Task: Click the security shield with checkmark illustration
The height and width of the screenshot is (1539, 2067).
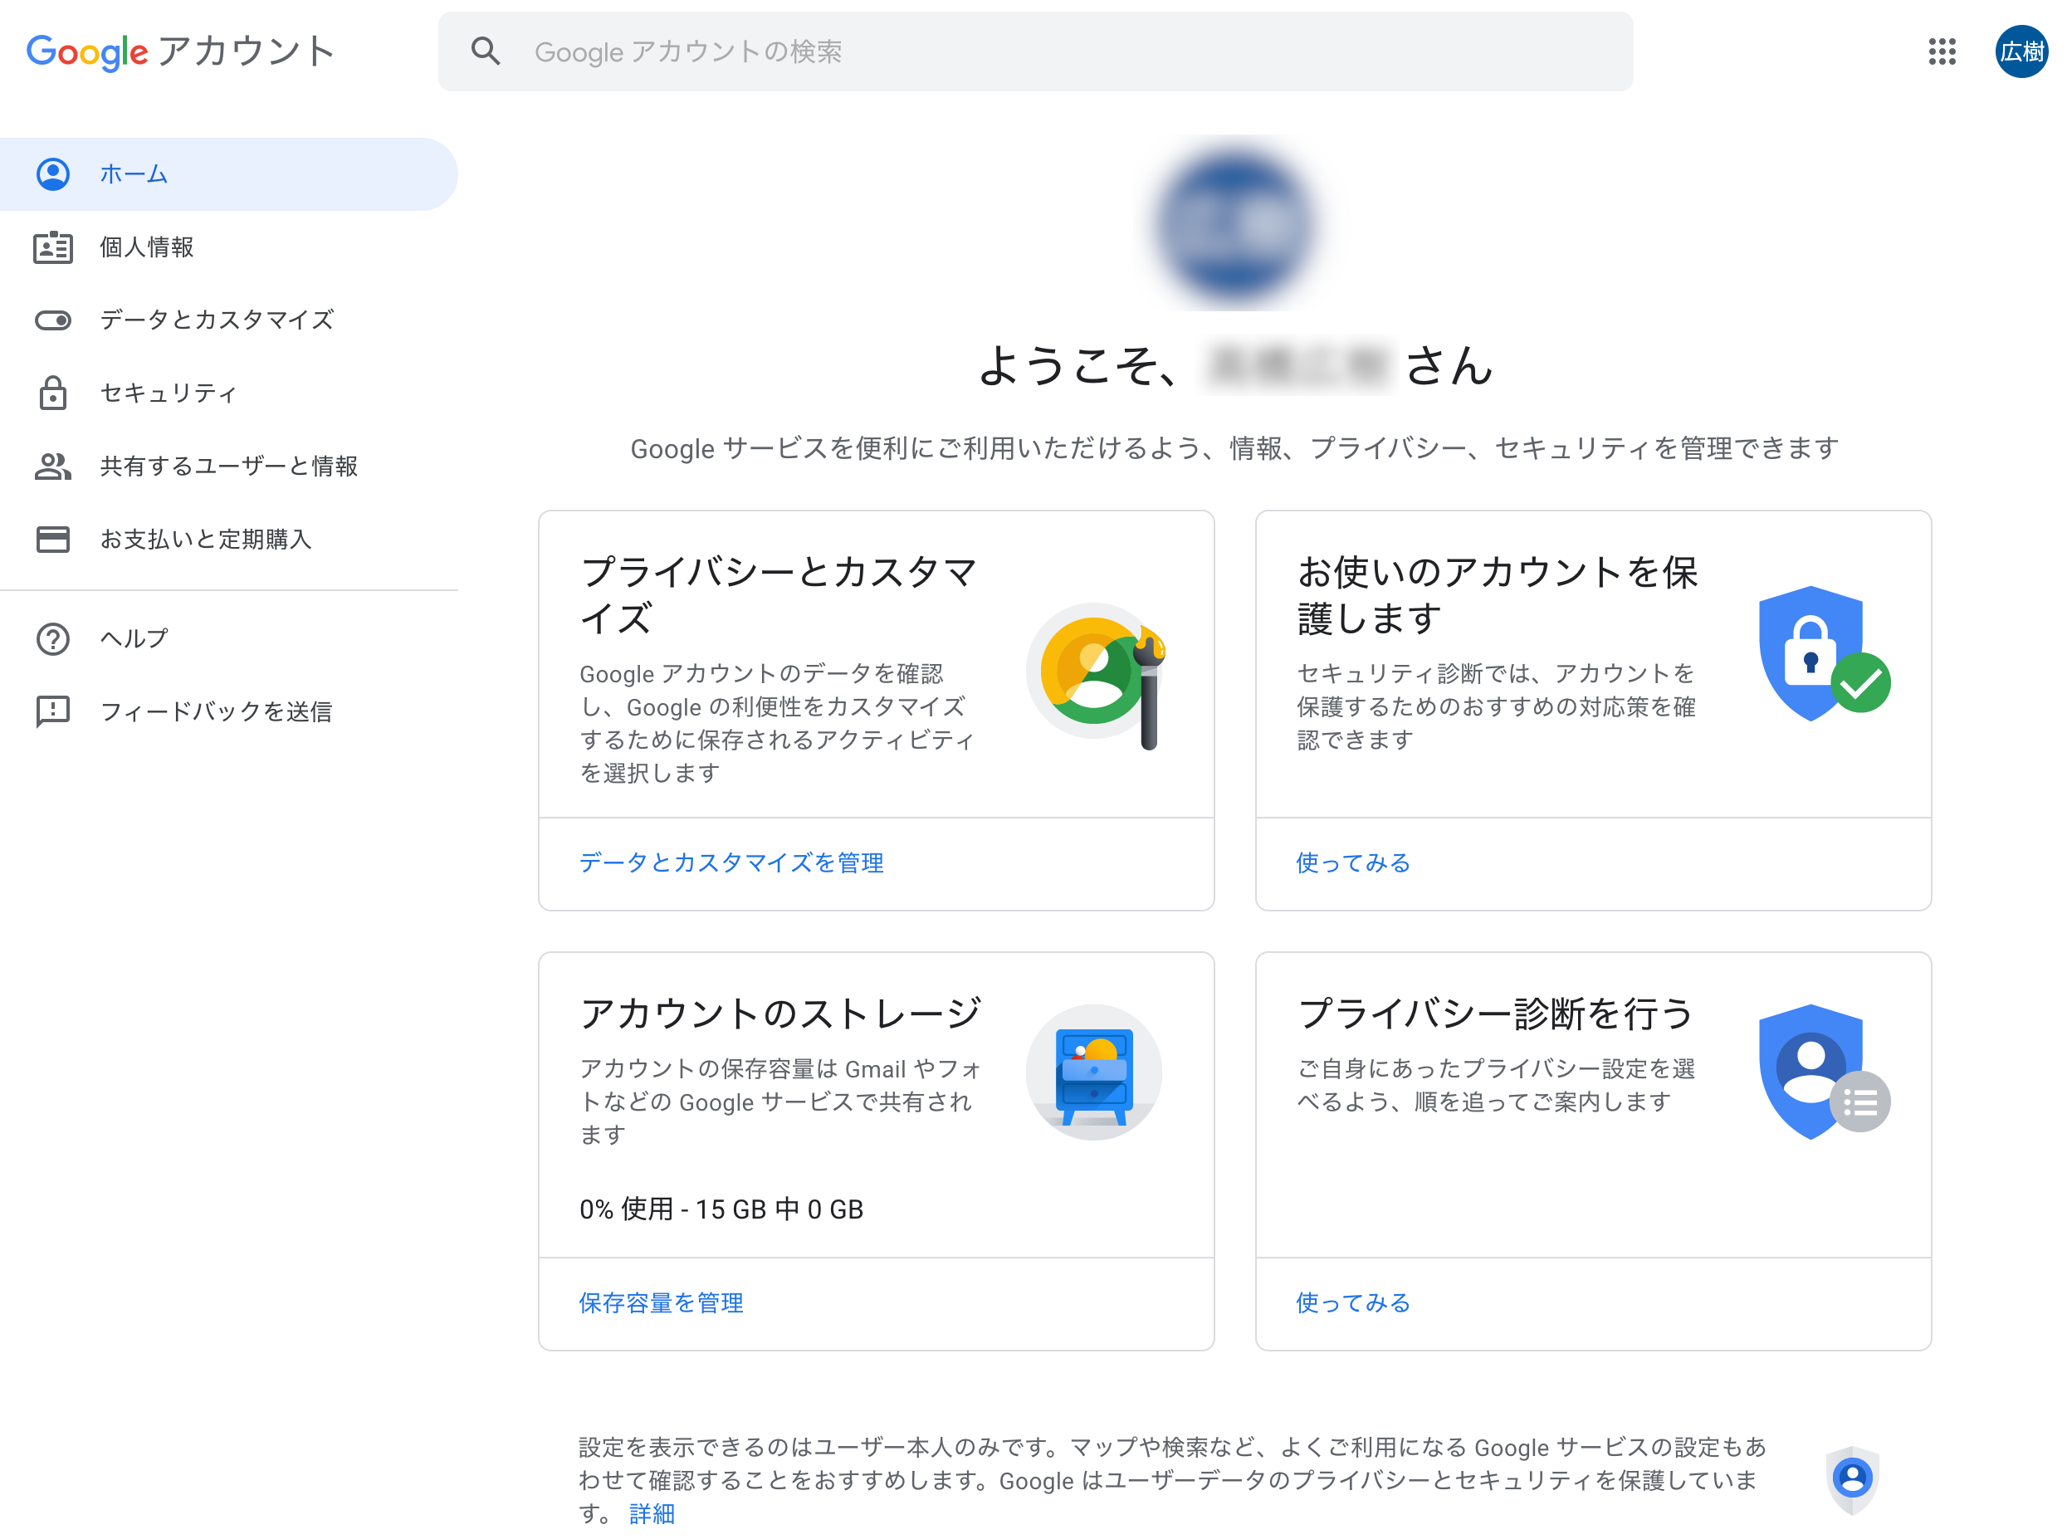Action: click(1822, 655)
